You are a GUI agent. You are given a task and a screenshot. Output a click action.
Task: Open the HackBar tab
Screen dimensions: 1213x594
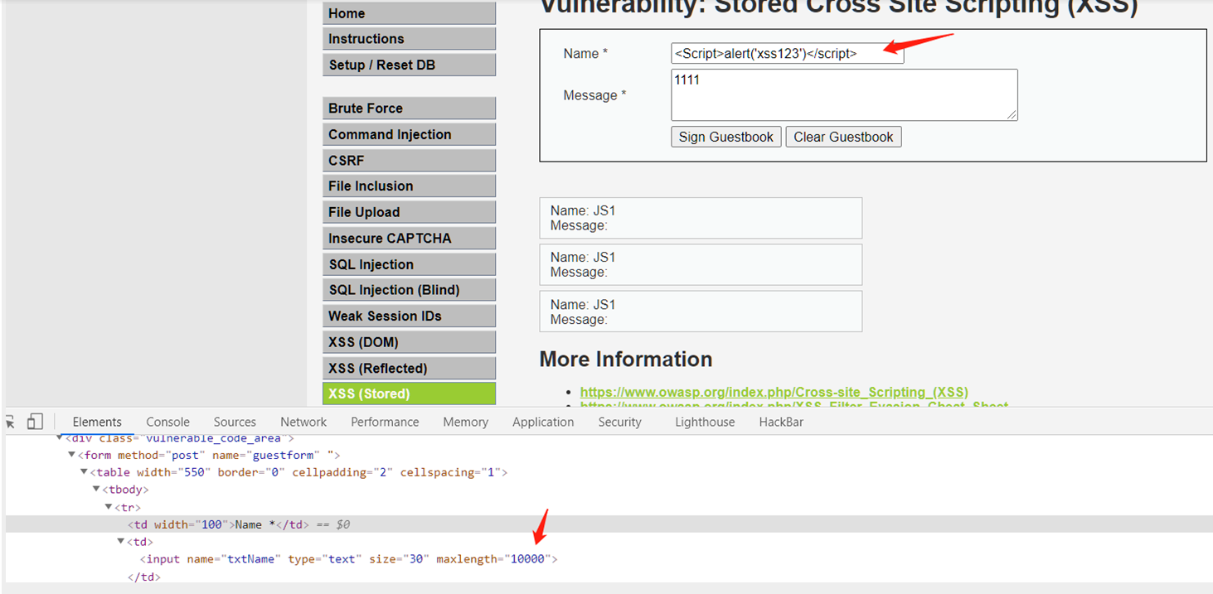pos(781,422)
